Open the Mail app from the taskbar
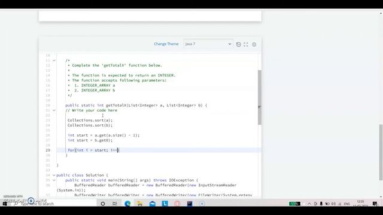Screen dimensions: 383x215 (x=152, y=204)
